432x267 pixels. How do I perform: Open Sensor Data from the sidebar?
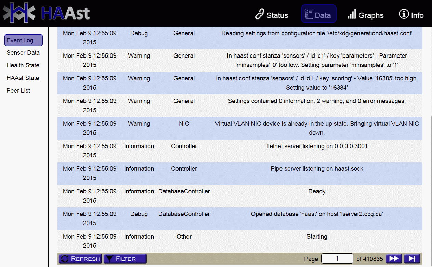(23, 53)
